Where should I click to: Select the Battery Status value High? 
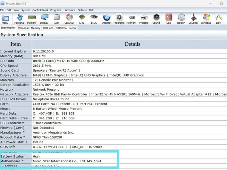click(x=36, y=156)
